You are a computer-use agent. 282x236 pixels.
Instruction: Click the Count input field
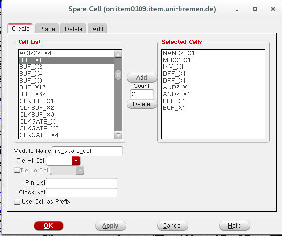142,94
